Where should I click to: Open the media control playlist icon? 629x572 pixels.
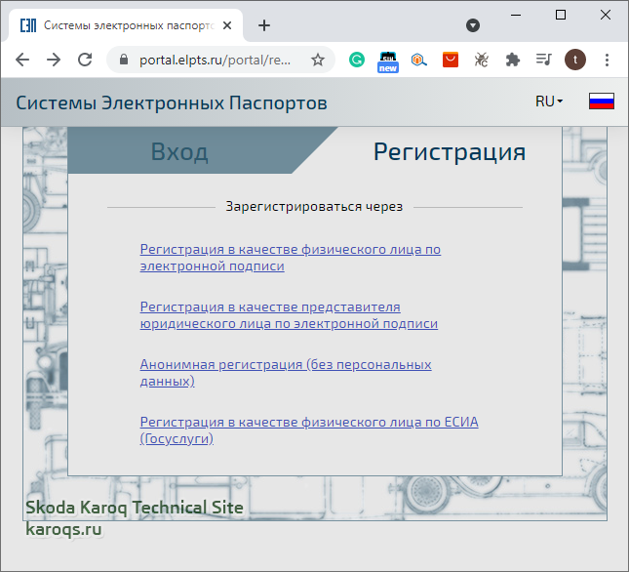[544, 60]
